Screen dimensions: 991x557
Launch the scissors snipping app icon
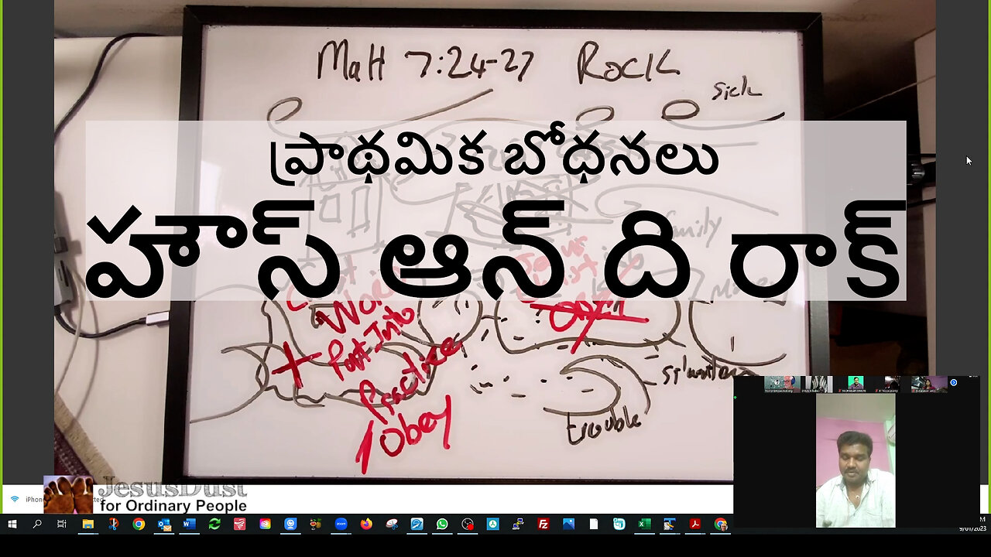tap(113, 524)
